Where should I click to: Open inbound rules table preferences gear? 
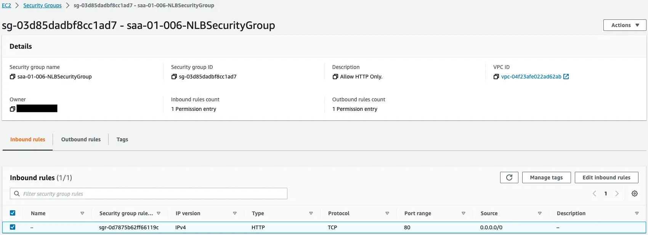point(635,193)
